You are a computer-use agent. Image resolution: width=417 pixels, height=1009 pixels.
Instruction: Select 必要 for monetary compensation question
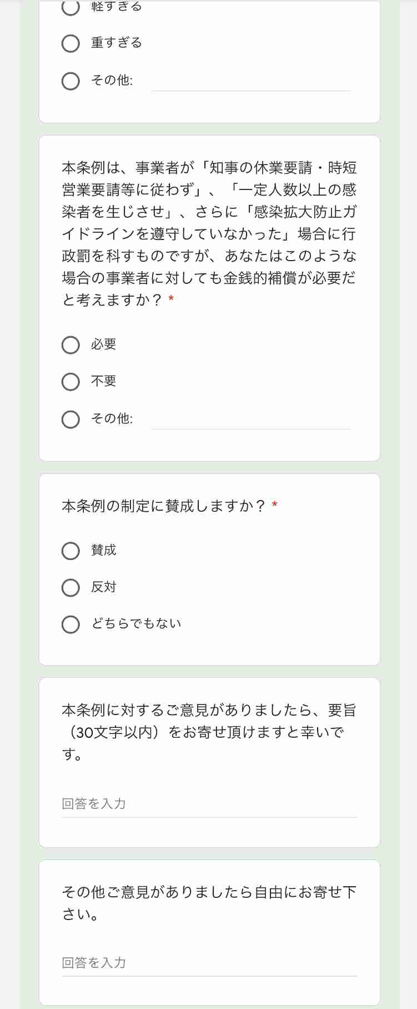[71, 344]
